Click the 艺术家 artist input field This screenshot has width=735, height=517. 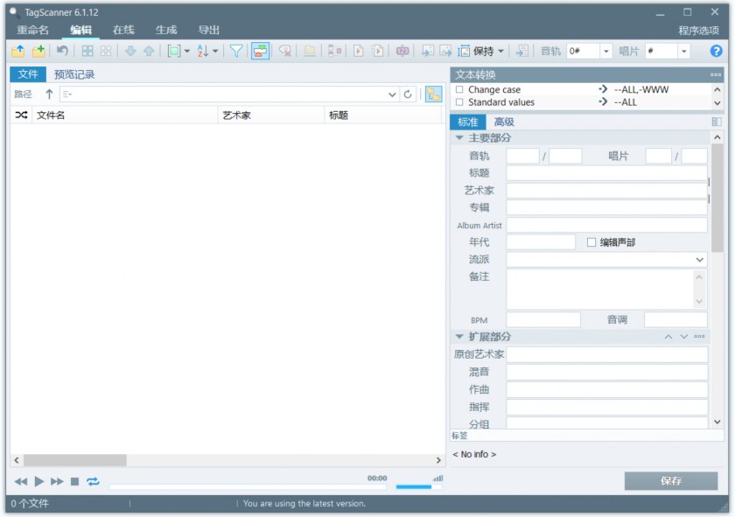click(606, 191)
